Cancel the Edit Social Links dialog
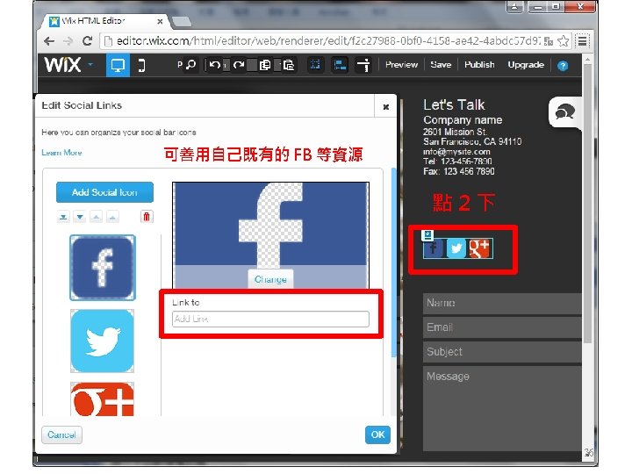The height and width of the screenshot is (474, 632). [x=61, y=434]
